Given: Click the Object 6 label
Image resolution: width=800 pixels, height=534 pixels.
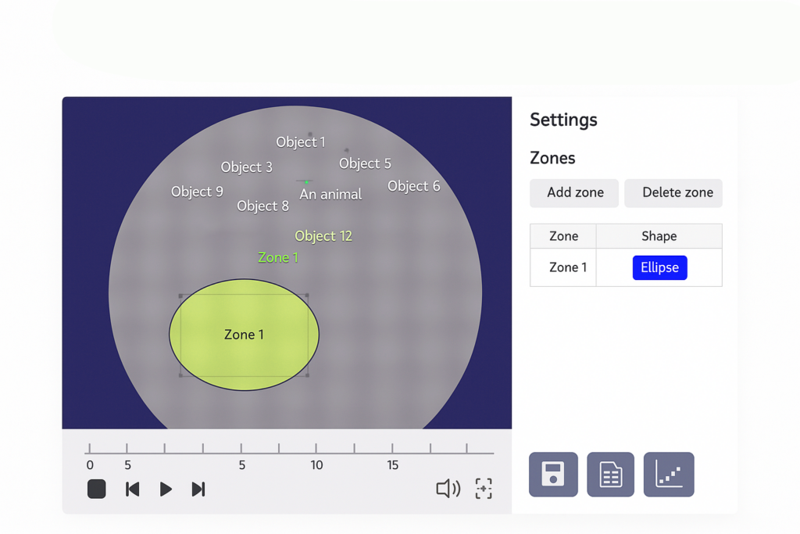Looking at the screenshot, I should [x=414, y=186].
